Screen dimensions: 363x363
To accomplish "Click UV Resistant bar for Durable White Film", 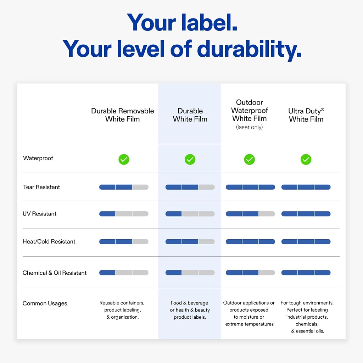I will point(190,214).
